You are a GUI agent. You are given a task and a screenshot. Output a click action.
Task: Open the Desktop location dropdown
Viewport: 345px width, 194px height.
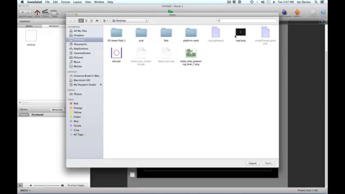coord(130,20)
